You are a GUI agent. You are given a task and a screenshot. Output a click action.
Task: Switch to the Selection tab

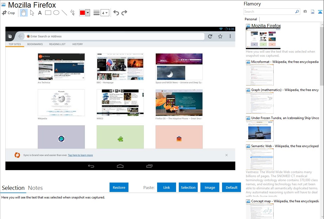click(13, 188)
